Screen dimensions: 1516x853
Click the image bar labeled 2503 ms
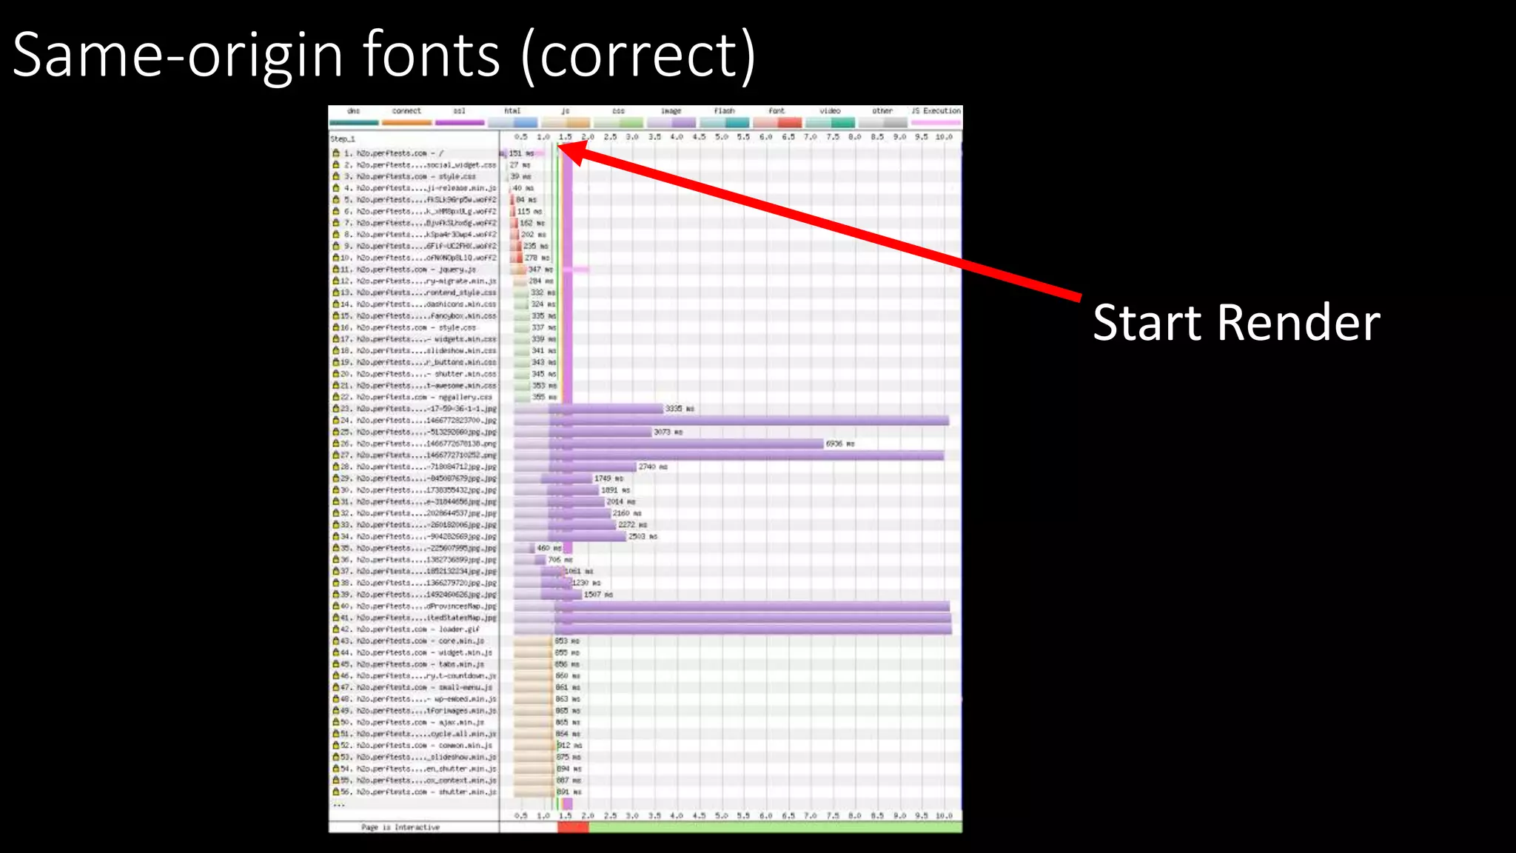(x=570, y=536)
